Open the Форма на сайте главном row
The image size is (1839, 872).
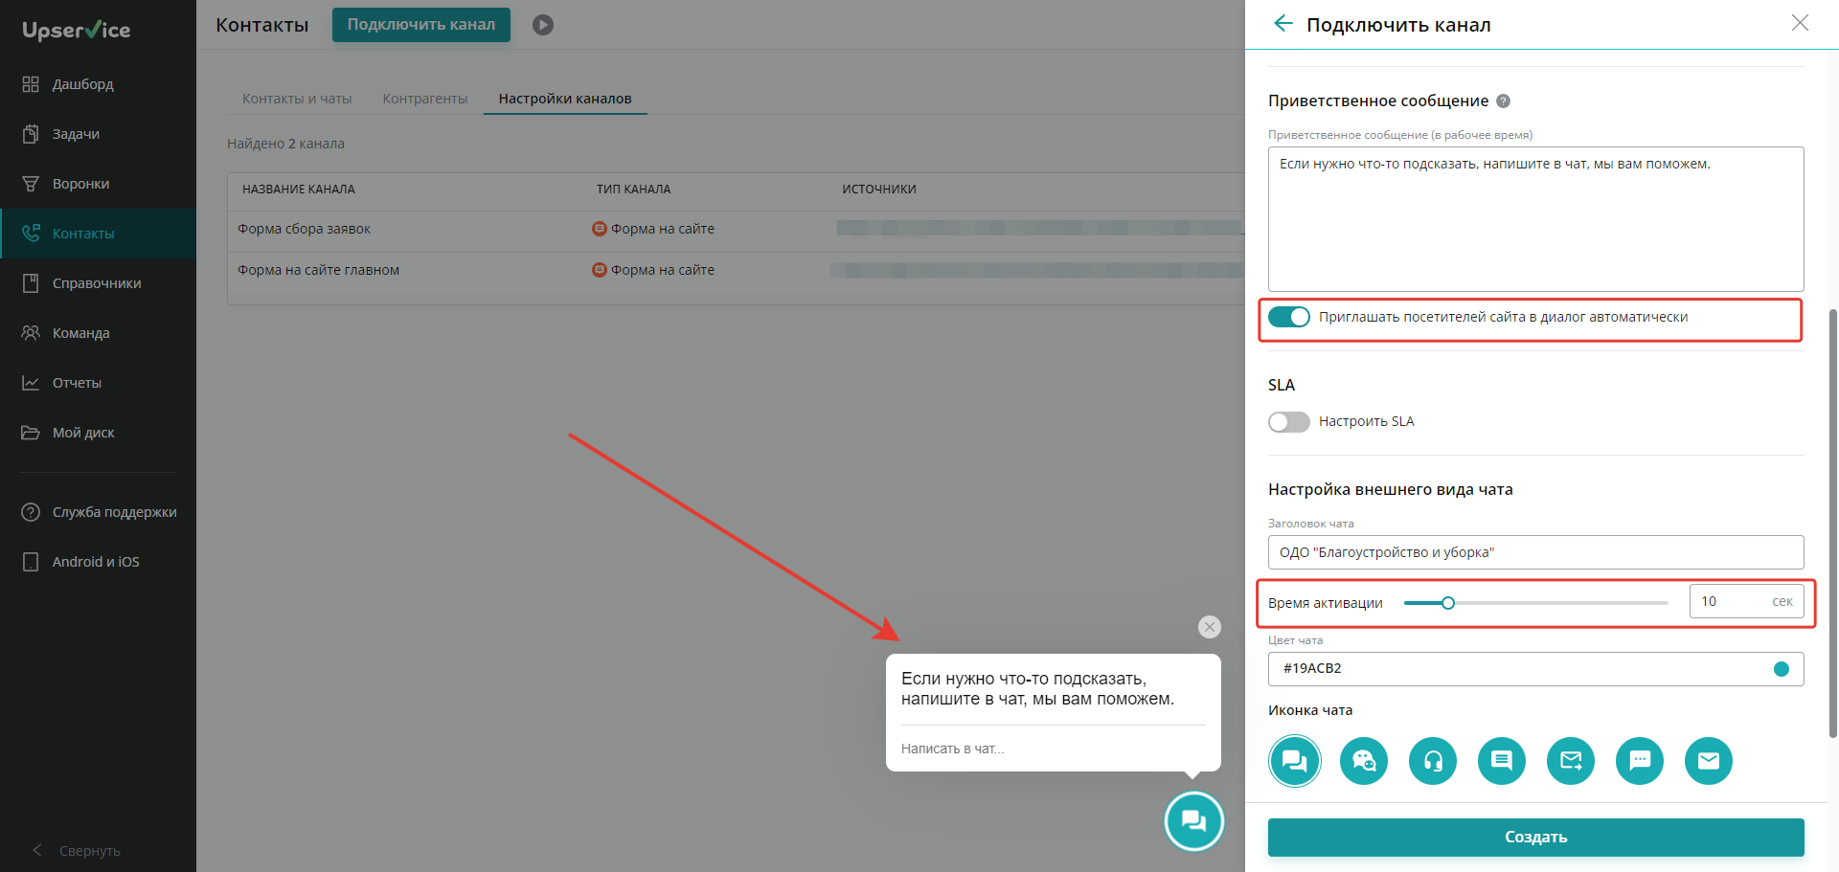(x=736, y=271)
